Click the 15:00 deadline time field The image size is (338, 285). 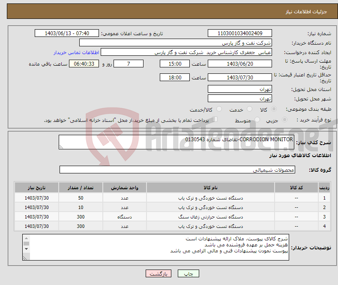[175, 64]
